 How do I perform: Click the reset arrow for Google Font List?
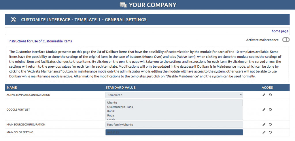coord(270,109)
